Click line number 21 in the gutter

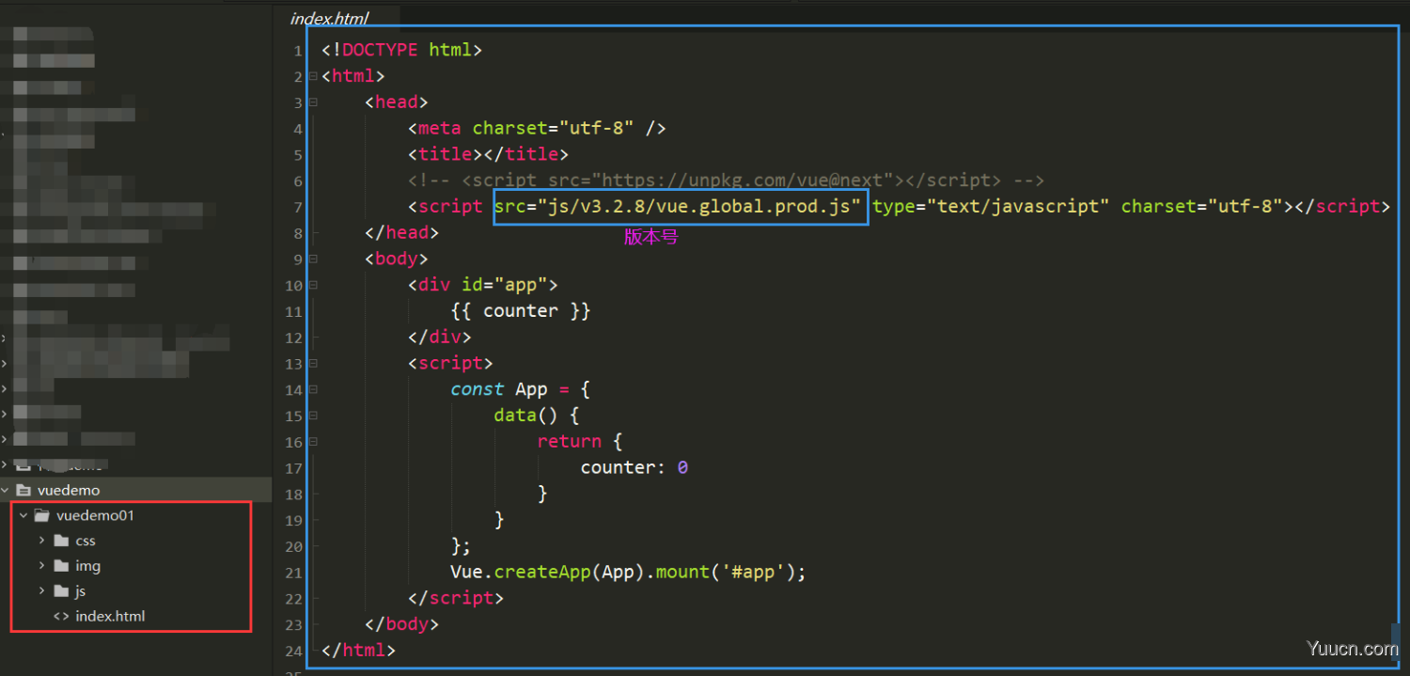[x=293, y=572]
